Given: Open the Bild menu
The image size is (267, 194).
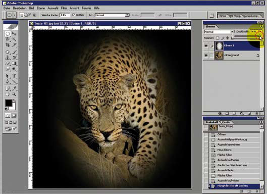Looking at the screenshot, I should pyautogui.click(x=31, y=8).
